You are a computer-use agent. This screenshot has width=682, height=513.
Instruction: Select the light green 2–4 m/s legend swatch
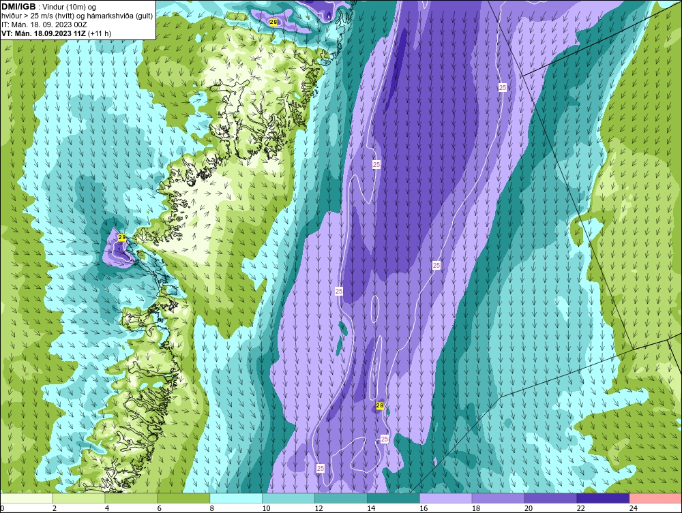point(78,498)
